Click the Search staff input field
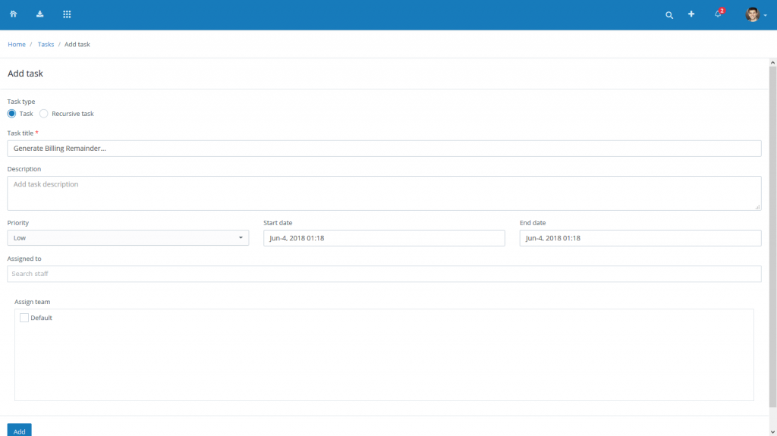The image size is (777, 436). pos(384,274)
